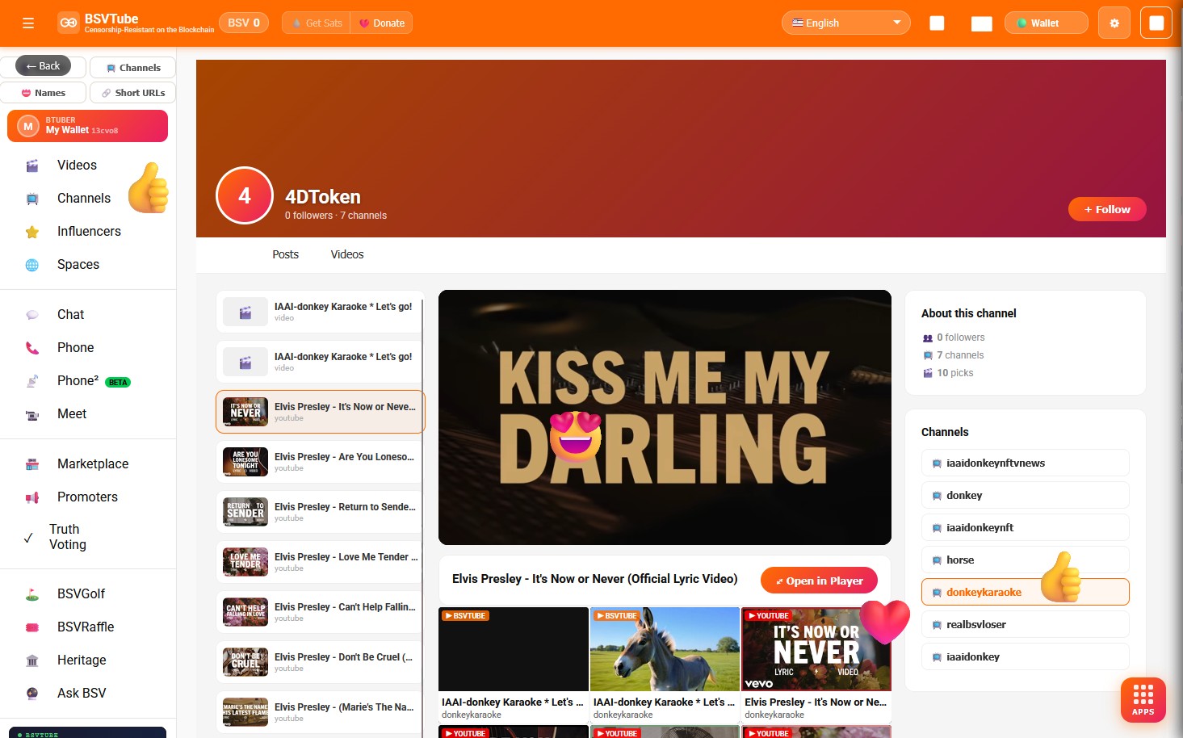
Task: Select Are You Lonesome Tonight playlist item
Action: (x=320, y=462)
